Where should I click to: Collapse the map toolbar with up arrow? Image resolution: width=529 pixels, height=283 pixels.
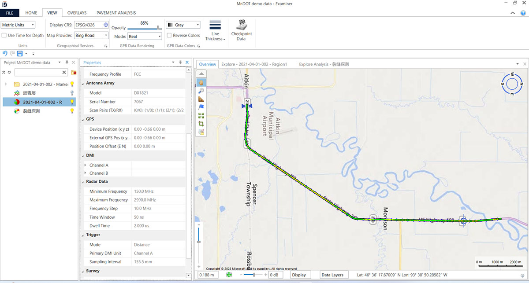pos(201,74)
